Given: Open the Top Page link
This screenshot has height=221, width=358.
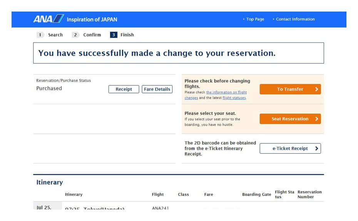Looking at the screenshot, I should pyautogui.click(x=255, y=19).
